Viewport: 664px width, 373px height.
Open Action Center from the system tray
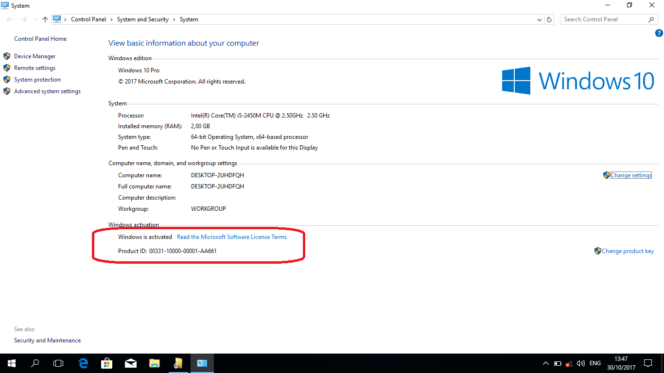tap(648, 363)
